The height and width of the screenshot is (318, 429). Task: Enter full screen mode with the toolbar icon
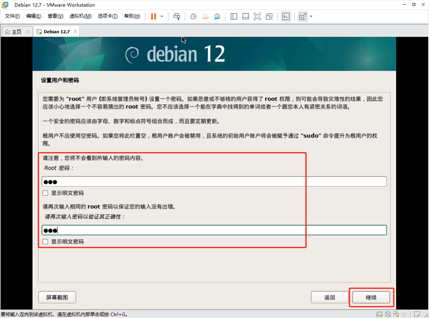click(x=258, y=17)
